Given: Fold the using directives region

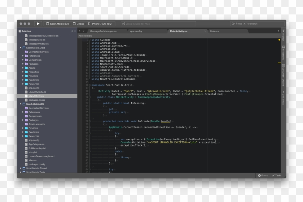Looking at the screenshot, I should point(90,40).
